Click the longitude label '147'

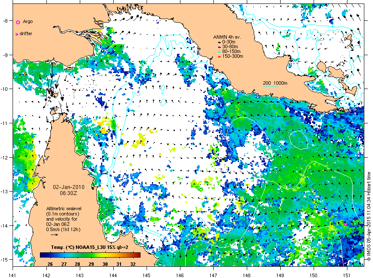point(213,275)
